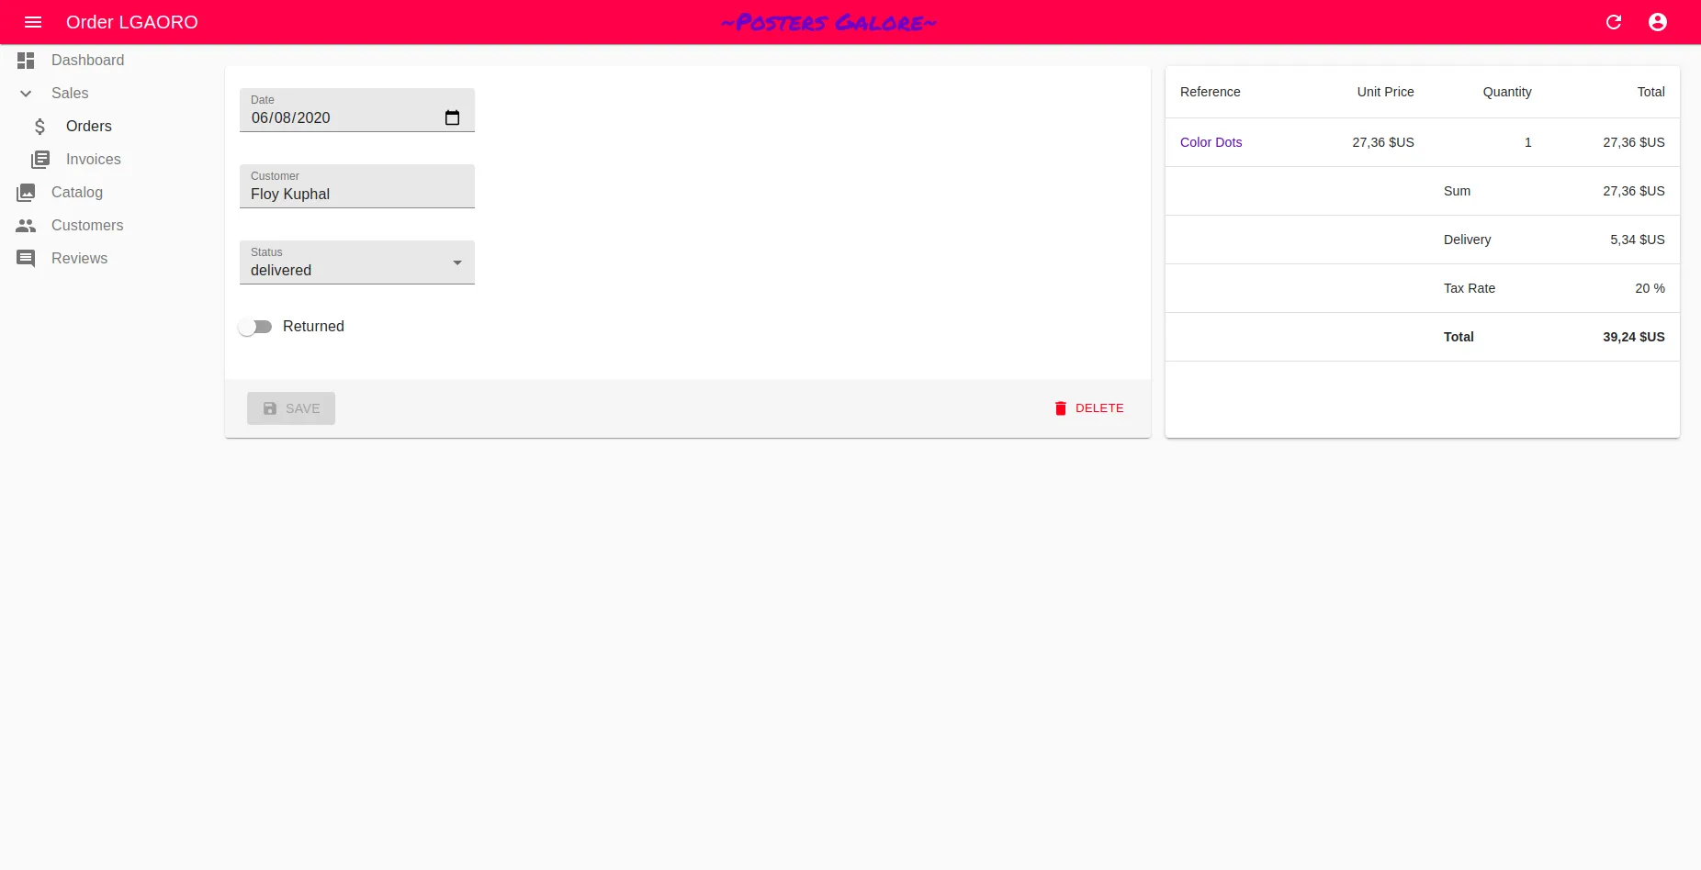1701x870 pixels.
Task: Click the DELETE button
Action: pos(1089,408)
